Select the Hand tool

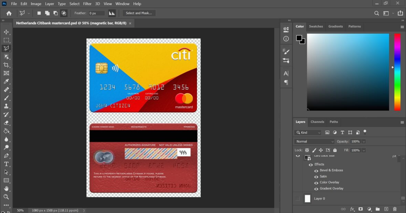click(6, 189)
